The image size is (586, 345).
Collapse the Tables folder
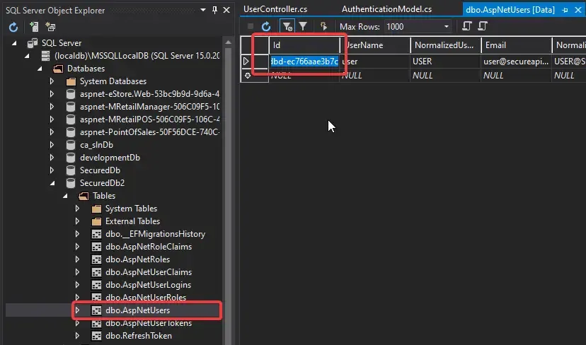point(65,196)
